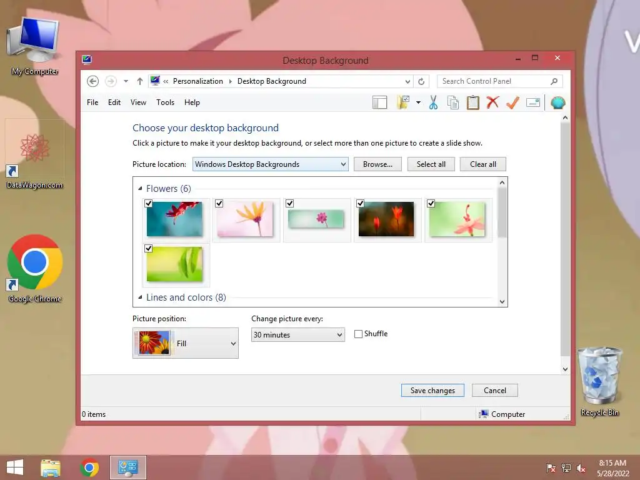Open the DataWagon.com desktop shortcut

click(35, 155)
